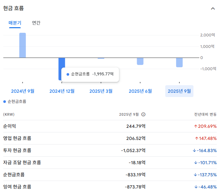Viewport: 220px width, 196px height.
Task: Click the -1,052.37억 investing cash value
Action: [x=133, y=150]
